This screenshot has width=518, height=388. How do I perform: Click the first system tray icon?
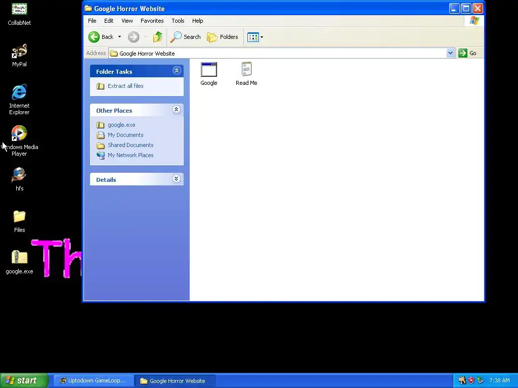462,380
